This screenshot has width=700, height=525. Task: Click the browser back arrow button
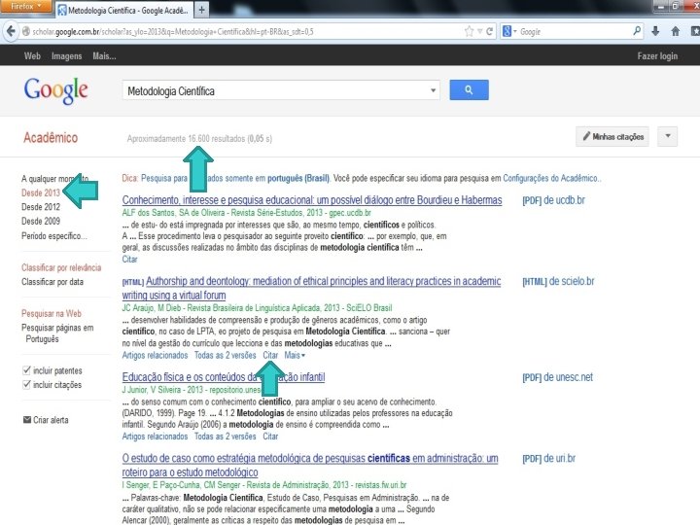[11, 31]
